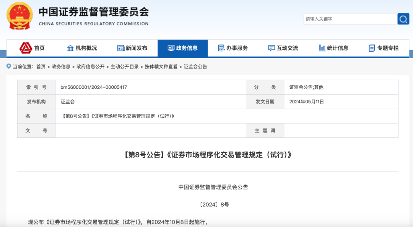Click the 政务信息 breadcrumb link
The height and width of the screenshot is (227, 413).
(61, 67)
